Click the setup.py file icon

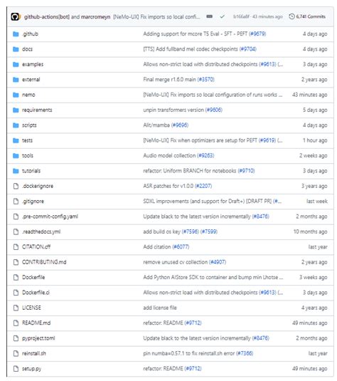(x=16, y=369)
